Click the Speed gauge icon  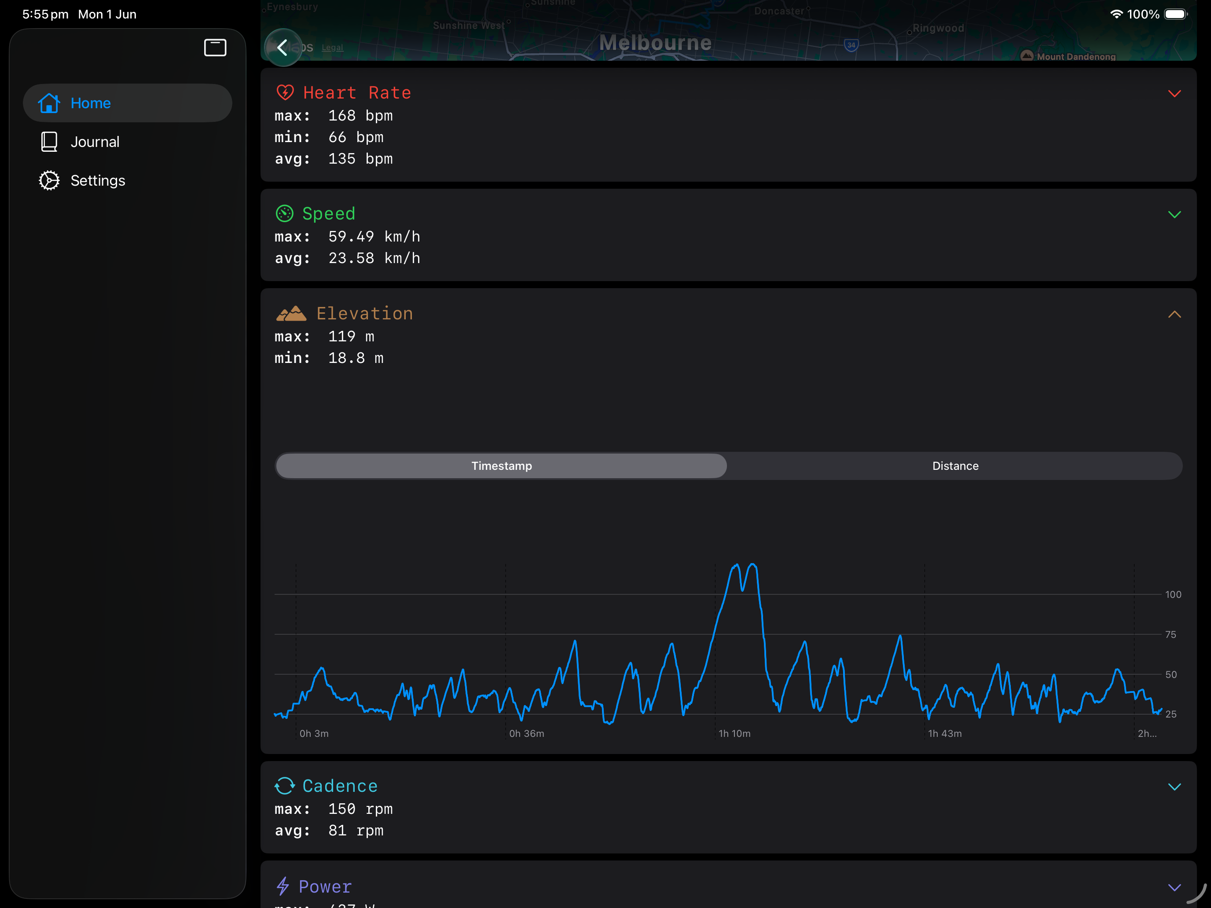284,213
